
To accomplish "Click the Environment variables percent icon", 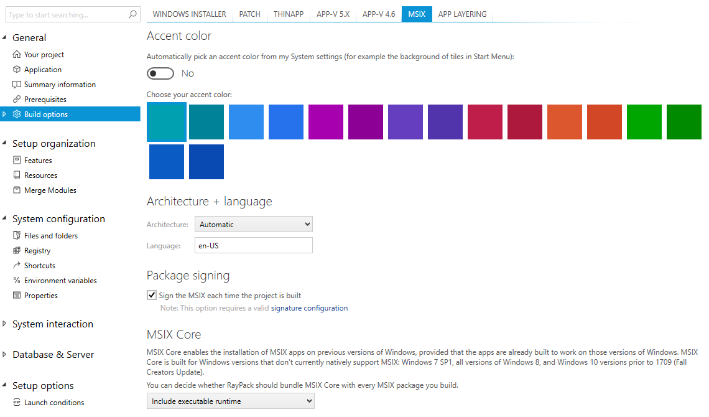I will [x=16, y=280].
